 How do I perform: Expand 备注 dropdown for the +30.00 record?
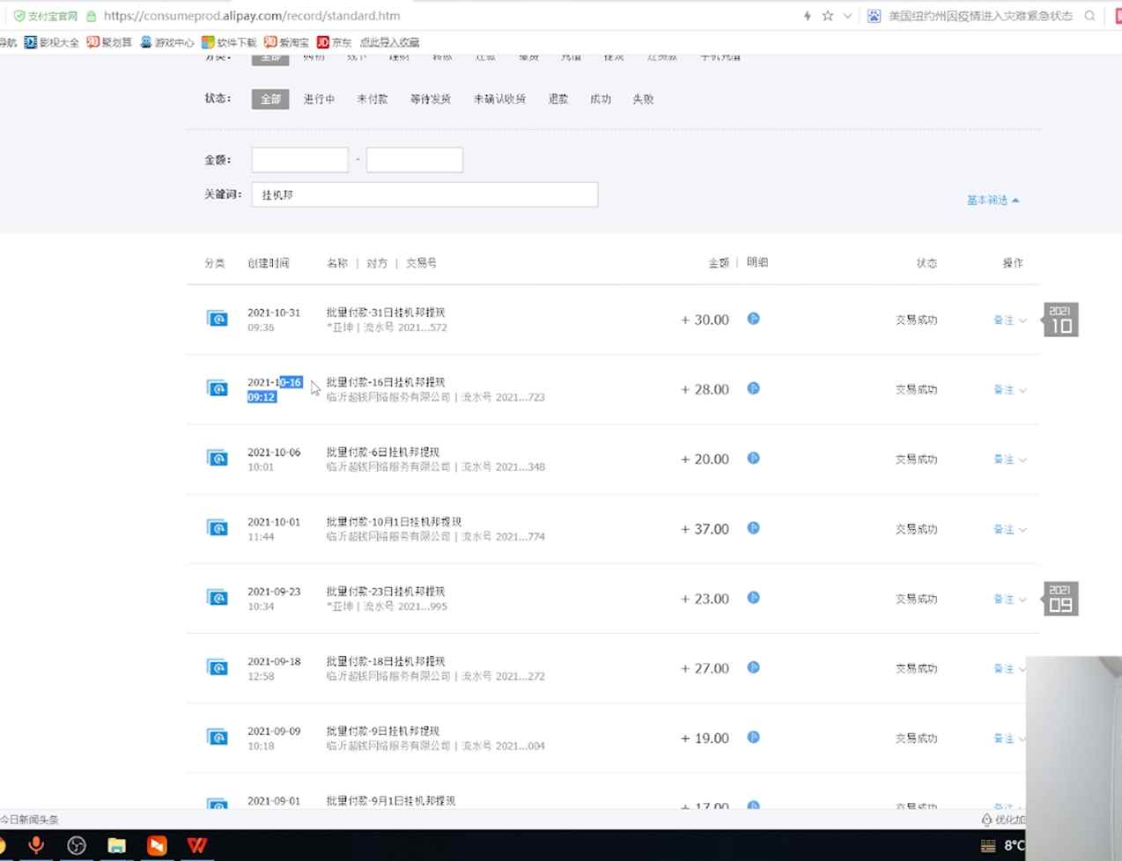(1009, 320)
